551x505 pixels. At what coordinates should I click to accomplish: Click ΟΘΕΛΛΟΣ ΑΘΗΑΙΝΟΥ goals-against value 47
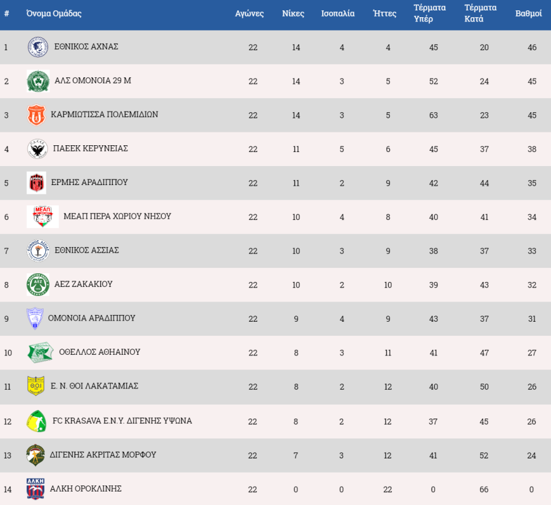(484, 353)
